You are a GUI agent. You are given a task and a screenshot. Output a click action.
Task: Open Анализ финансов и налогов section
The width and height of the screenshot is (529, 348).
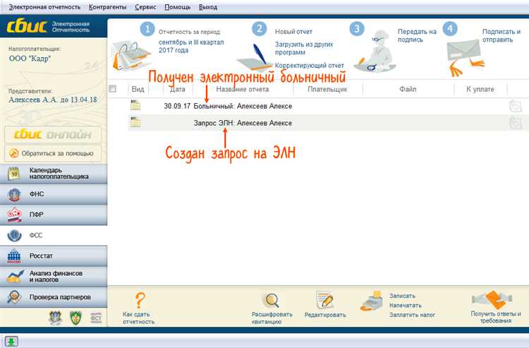(x=54, y=277)
